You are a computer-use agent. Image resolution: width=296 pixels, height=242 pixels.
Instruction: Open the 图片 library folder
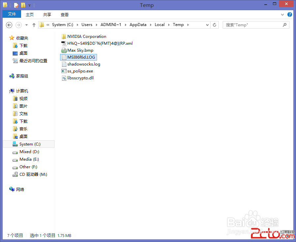(x=20, y=106)
